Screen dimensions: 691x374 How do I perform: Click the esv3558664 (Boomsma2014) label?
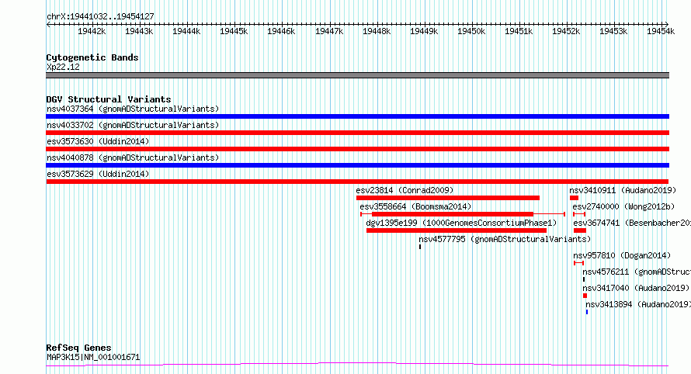point(415,206)
